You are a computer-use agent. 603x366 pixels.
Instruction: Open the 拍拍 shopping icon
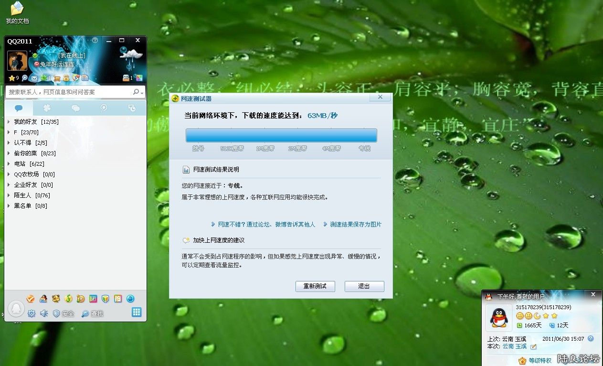point(117,299)
